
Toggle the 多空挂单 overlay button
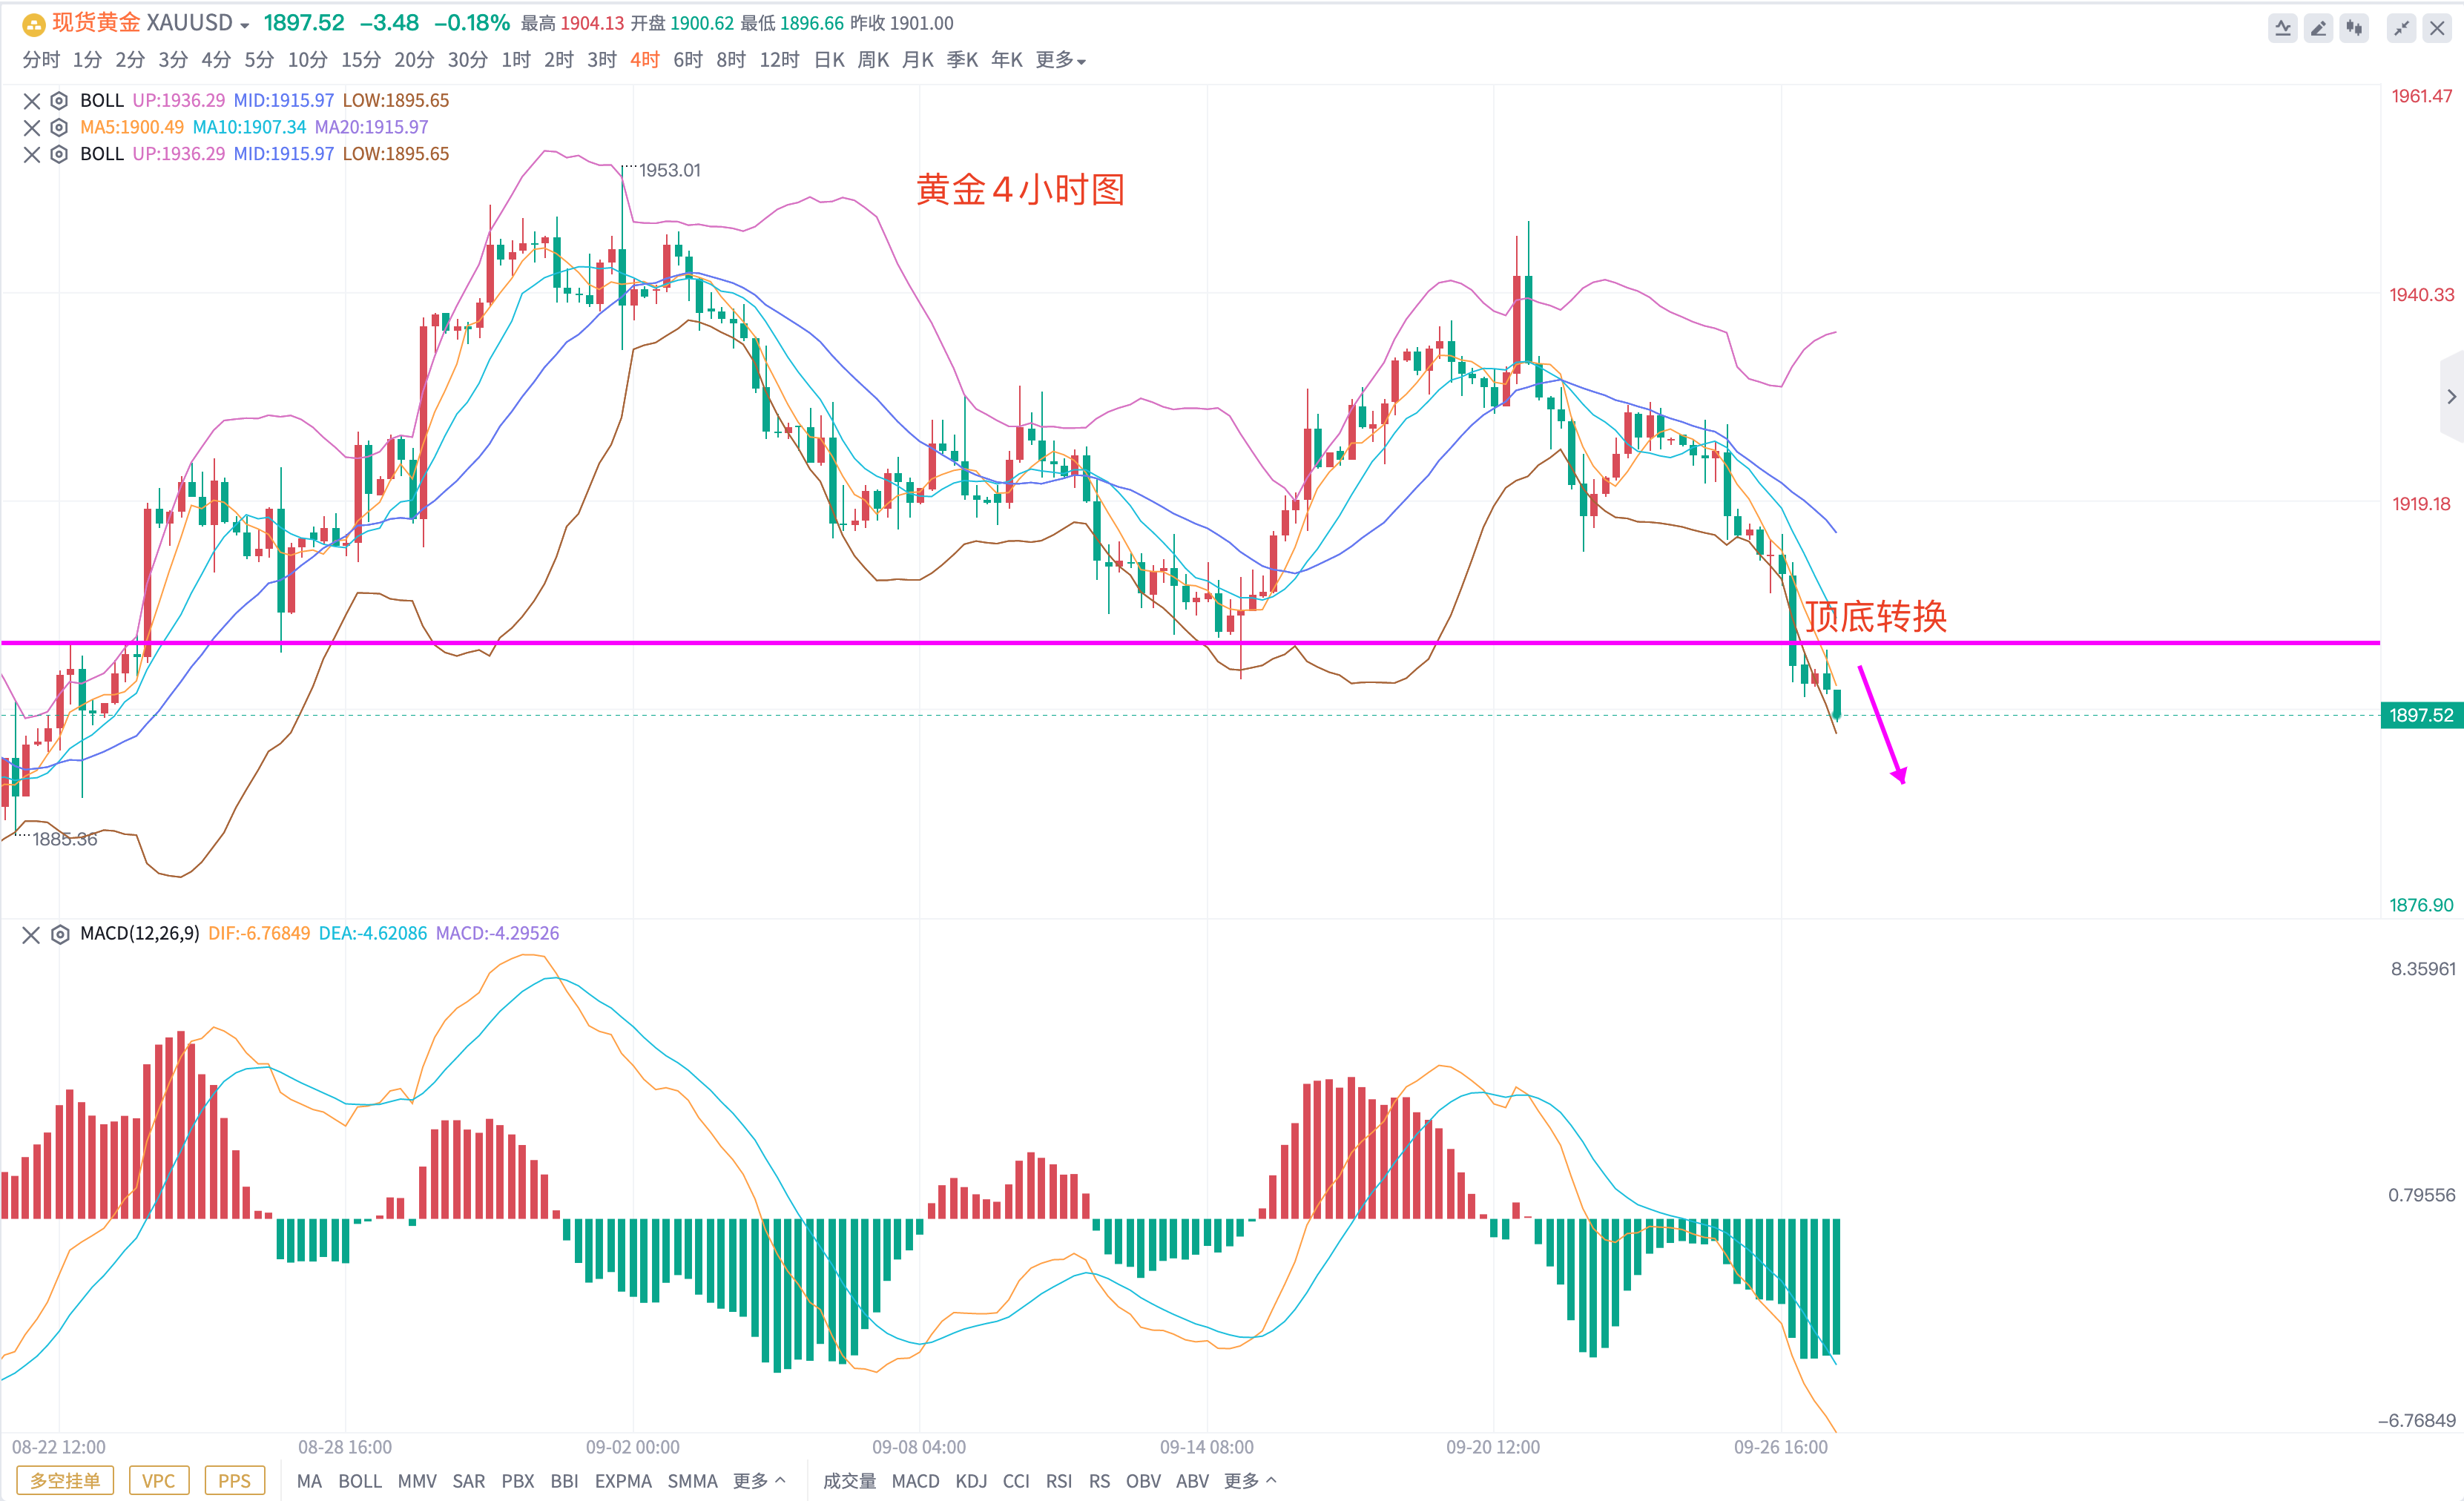point(65,1480)
